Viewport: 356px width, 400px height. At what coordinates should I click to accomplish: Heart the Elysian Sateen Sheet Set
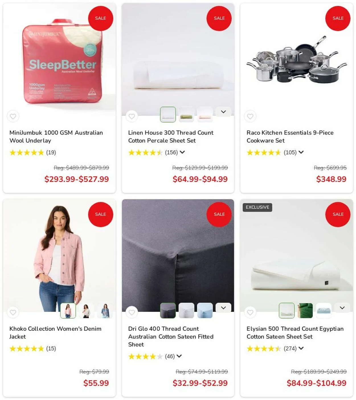250,312
